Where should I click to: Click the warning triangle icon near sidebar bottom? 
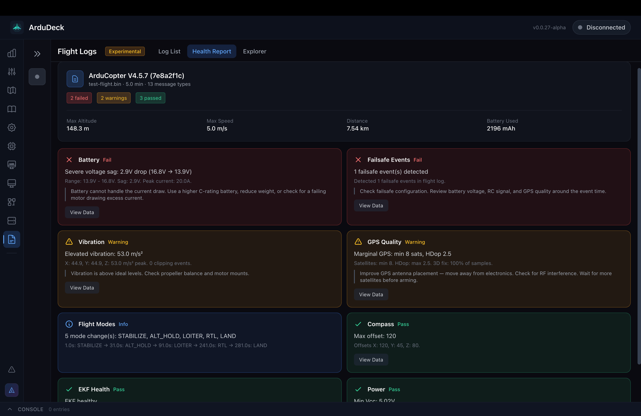coord(12,370)
